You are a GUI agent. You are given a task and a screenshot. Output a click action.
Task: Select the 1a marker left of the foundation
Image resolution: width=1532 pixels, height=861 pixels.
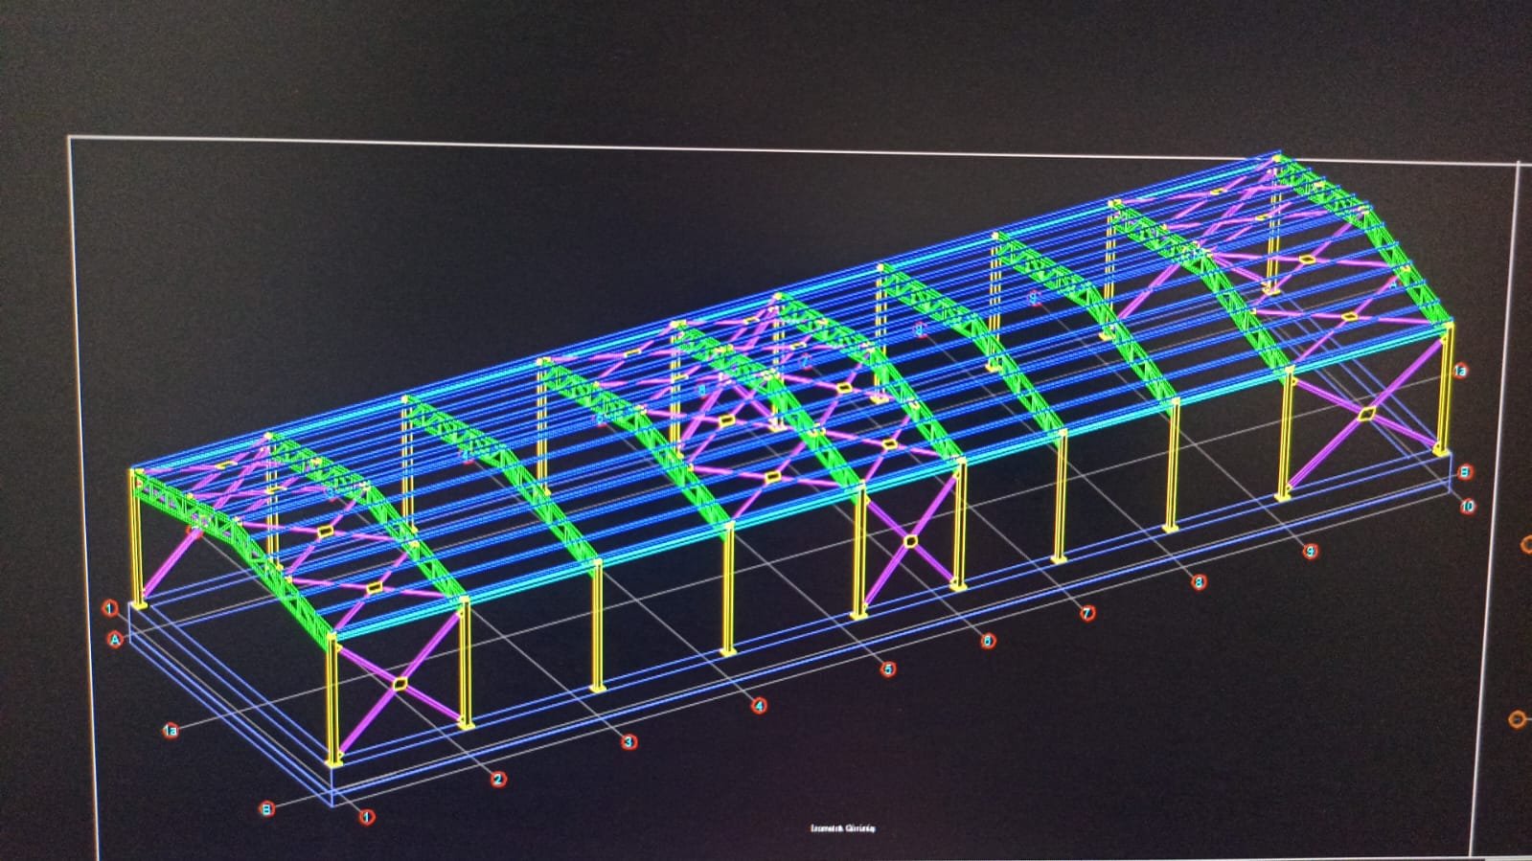pos(170,731)
